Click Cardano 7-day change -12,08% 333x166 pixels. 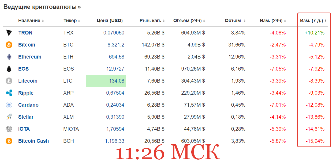point(315,105)
